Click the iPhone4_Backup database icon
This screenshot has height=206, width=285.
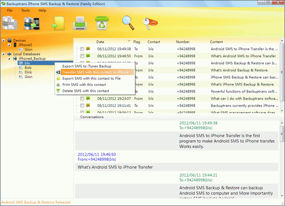pos(15,58)
